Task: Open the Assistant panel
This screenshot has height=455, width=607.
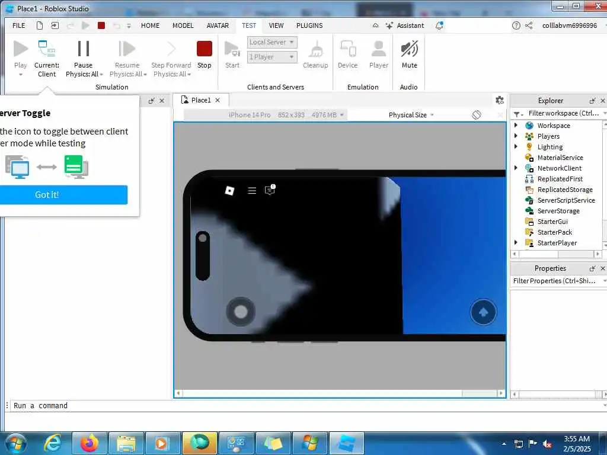Action: point(405,25)
